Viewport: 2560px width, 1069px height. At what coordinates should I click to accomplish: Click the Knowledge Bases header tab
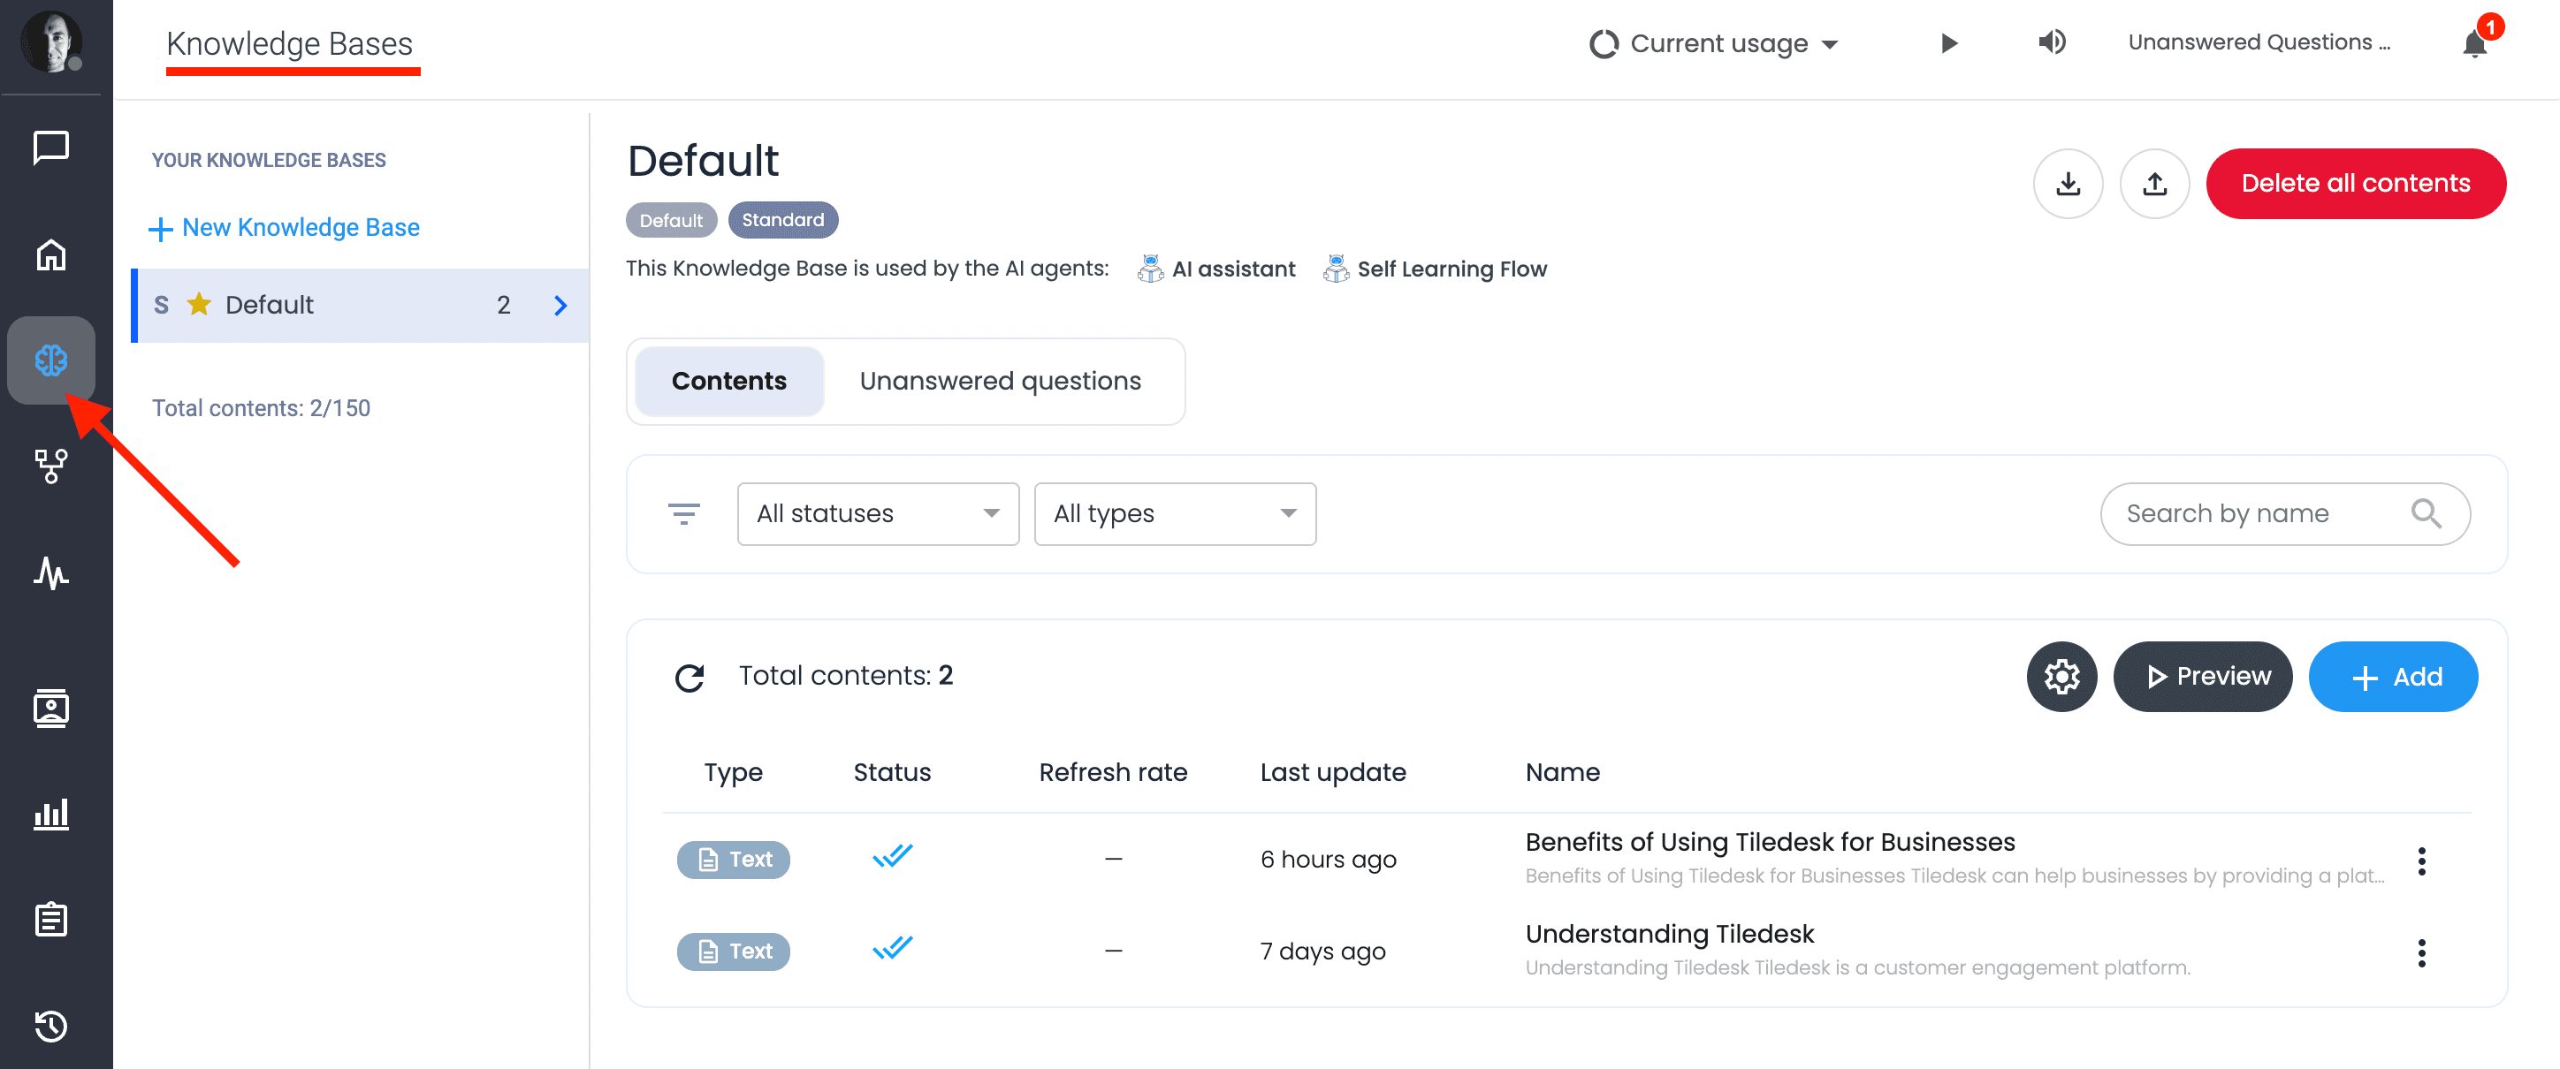click(x=289, y=43)
